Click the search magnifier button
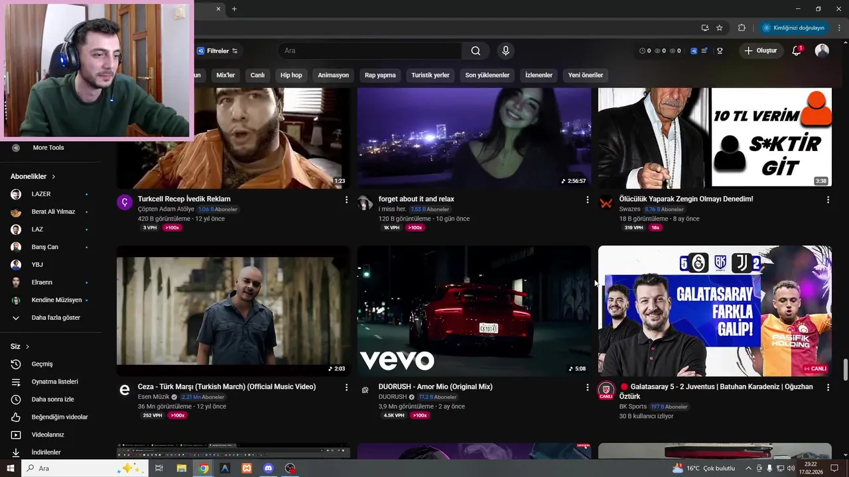 point(476,51)
